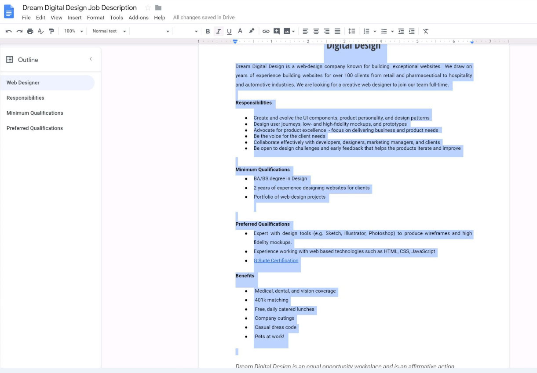This screenshot has height=373, width=537.
Task: Print the document using the printer icon
Action: click(x=30, y=31)
